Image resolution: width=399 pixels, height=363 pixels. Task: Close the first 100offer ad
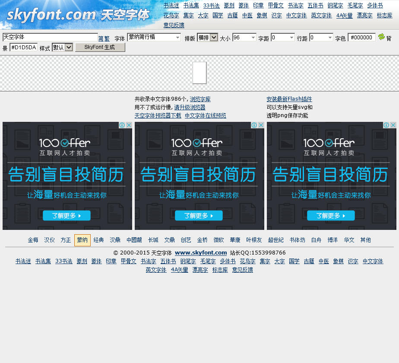coord(129,125)
